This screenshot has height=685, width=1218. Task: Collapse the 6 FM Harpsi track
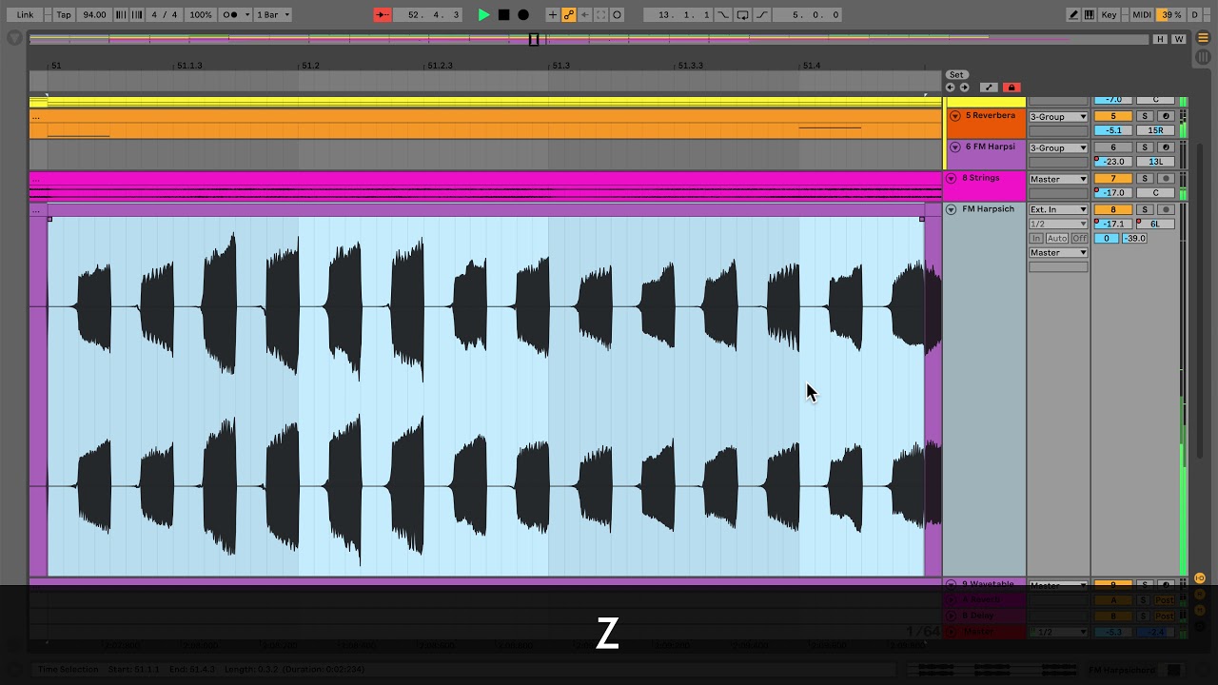click(955, 147)
